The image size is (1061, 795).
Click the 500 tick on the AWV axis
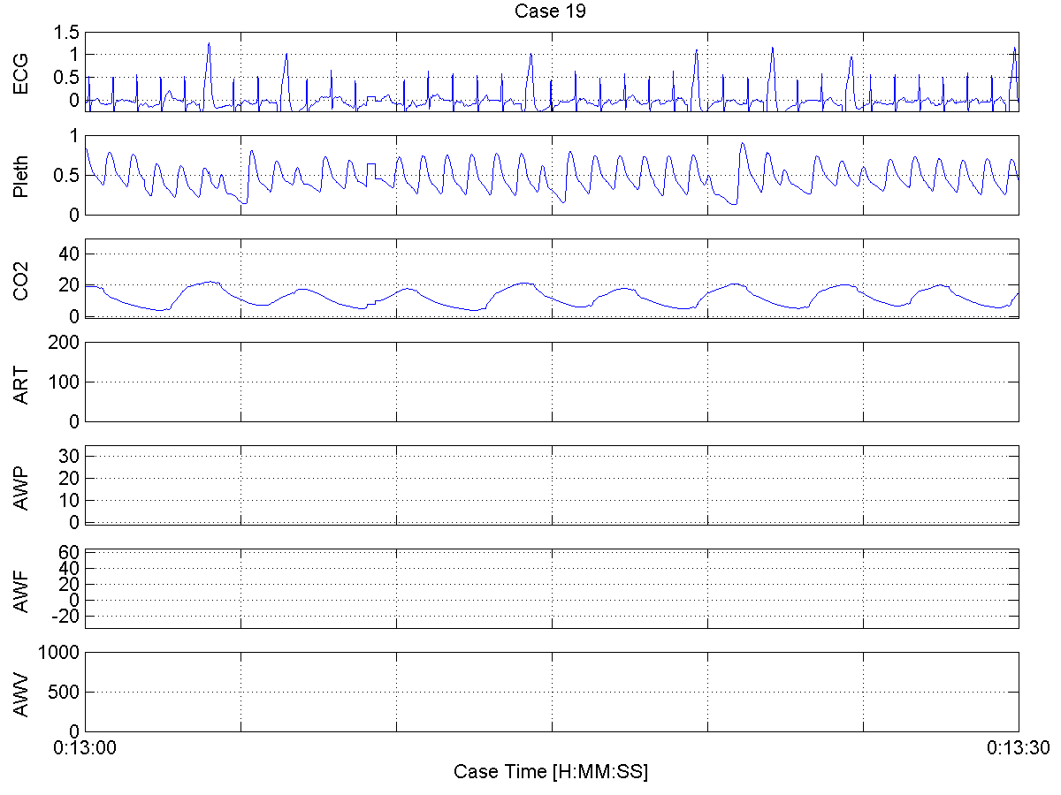click(x=65, y=692)
